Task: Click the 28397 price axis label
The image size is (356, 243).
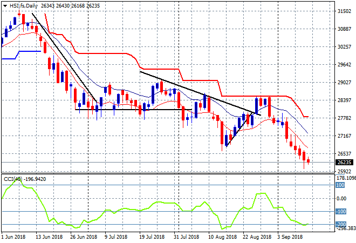Action: click(344, 100)
